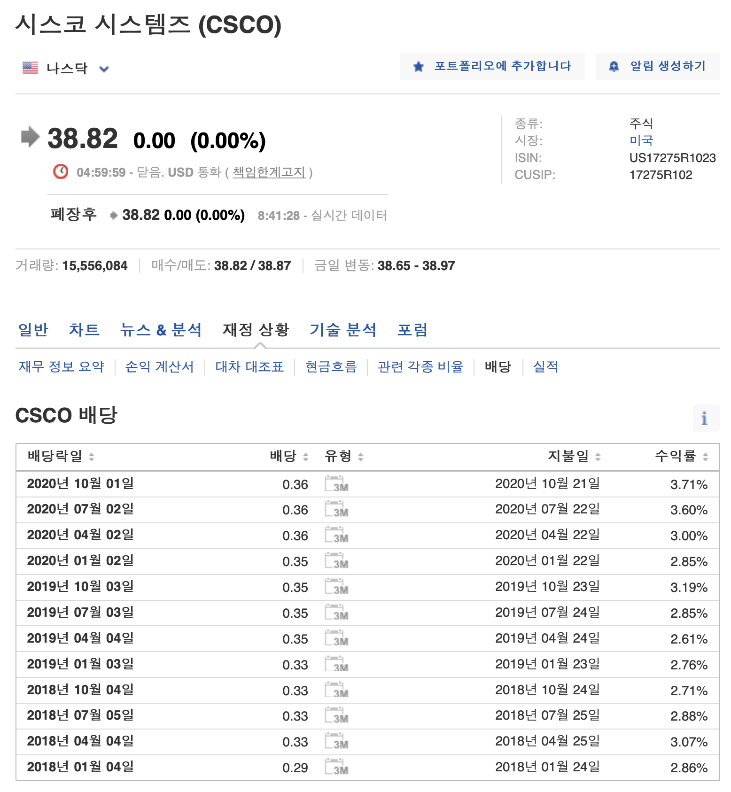Image resolution: width=731 pixels, height=792 pixels.
Task: Expand the 나스닥 exchange dropdown arrow
Action: coord(104,69)
